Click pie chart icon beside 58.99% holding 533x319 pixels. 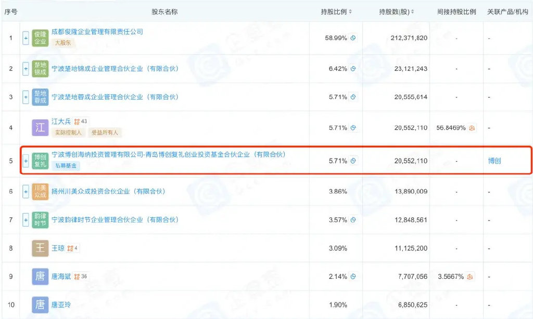click(x=353, y=38)
